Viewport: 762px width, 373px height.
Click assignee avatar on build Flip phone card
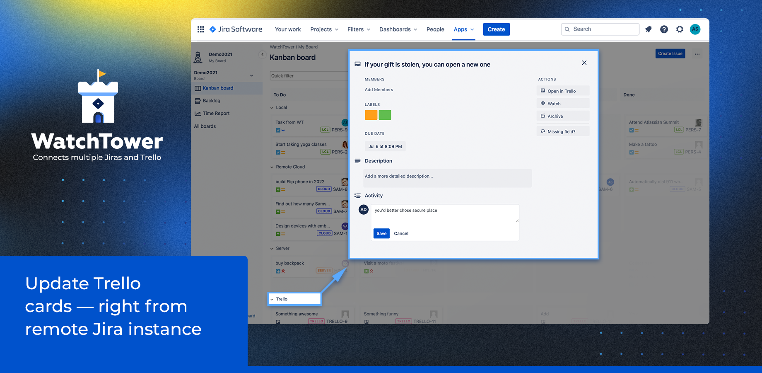pyautogui.click(x=344, y=182)
